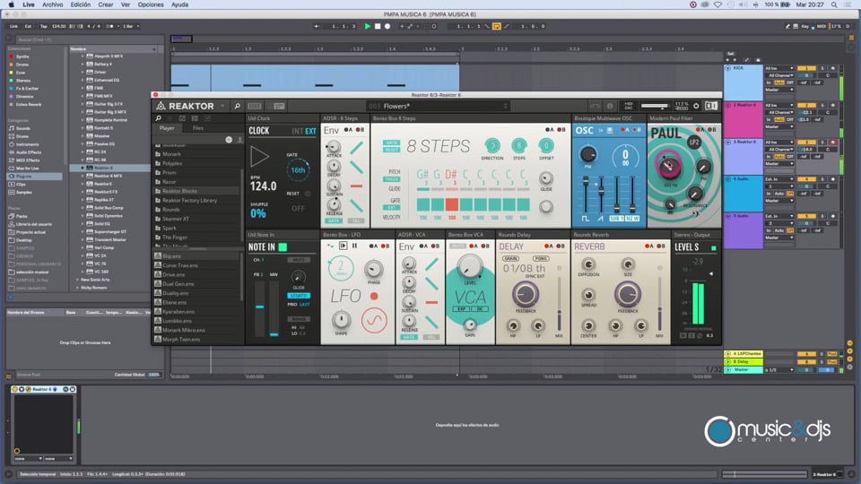Click the Reaktor info icon
Viewport: 861px width, 484px height.
pyautogui.click(x=610, y=106)
